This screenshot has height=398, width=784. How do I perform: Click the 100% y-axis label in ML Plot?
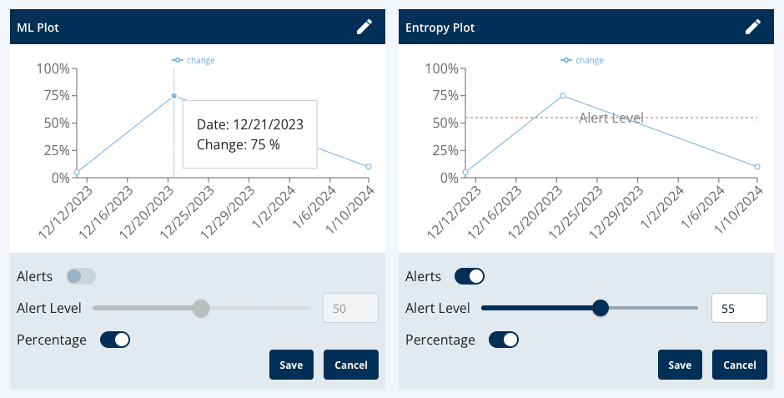(x=53, y=68)
